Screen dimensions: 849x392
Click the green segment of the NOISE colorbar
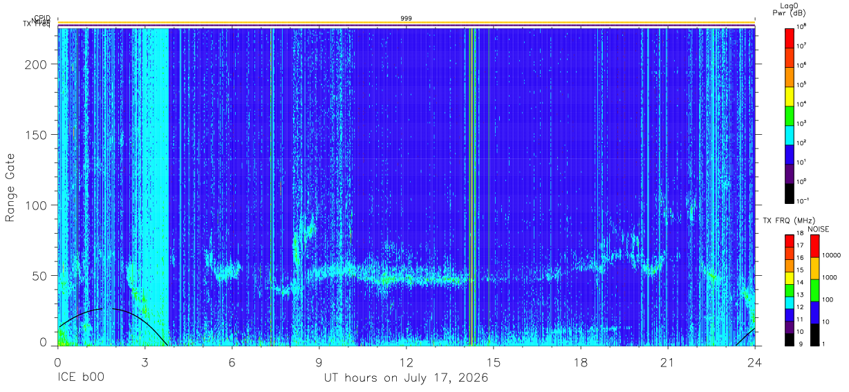(814, 290)
